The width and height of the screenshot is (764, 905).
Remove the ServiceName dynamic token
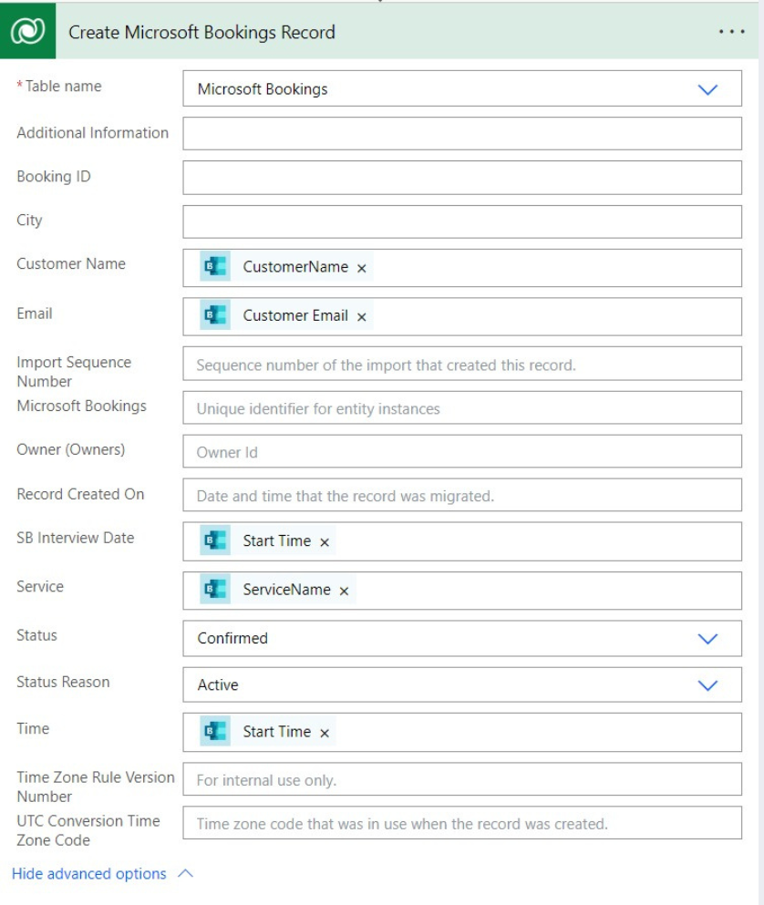[x=345, y=591]
